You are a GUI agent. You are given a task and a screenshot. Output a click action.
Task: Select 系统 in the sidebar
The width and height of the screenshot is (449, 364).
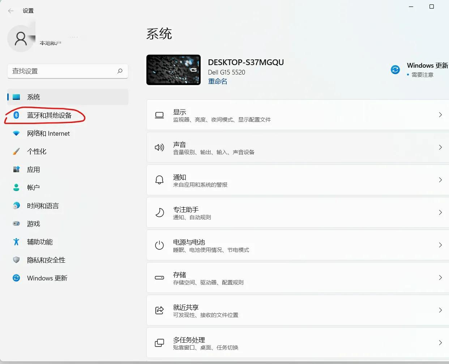tap(34, 97)
